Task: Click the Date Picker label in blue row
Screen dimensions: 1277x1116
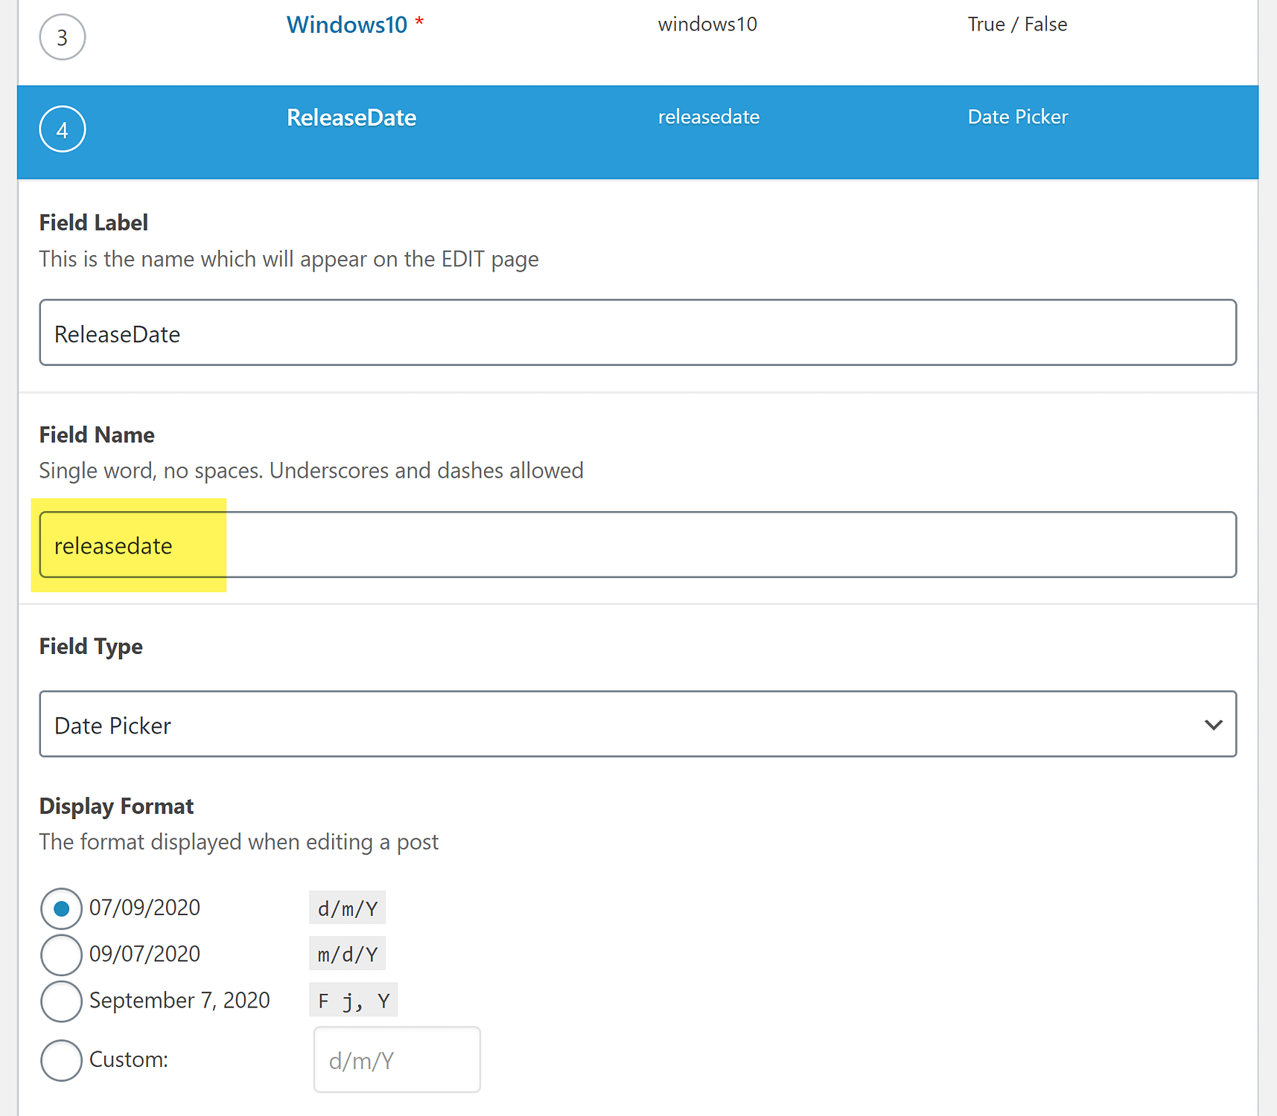Action: point(1017,117)
